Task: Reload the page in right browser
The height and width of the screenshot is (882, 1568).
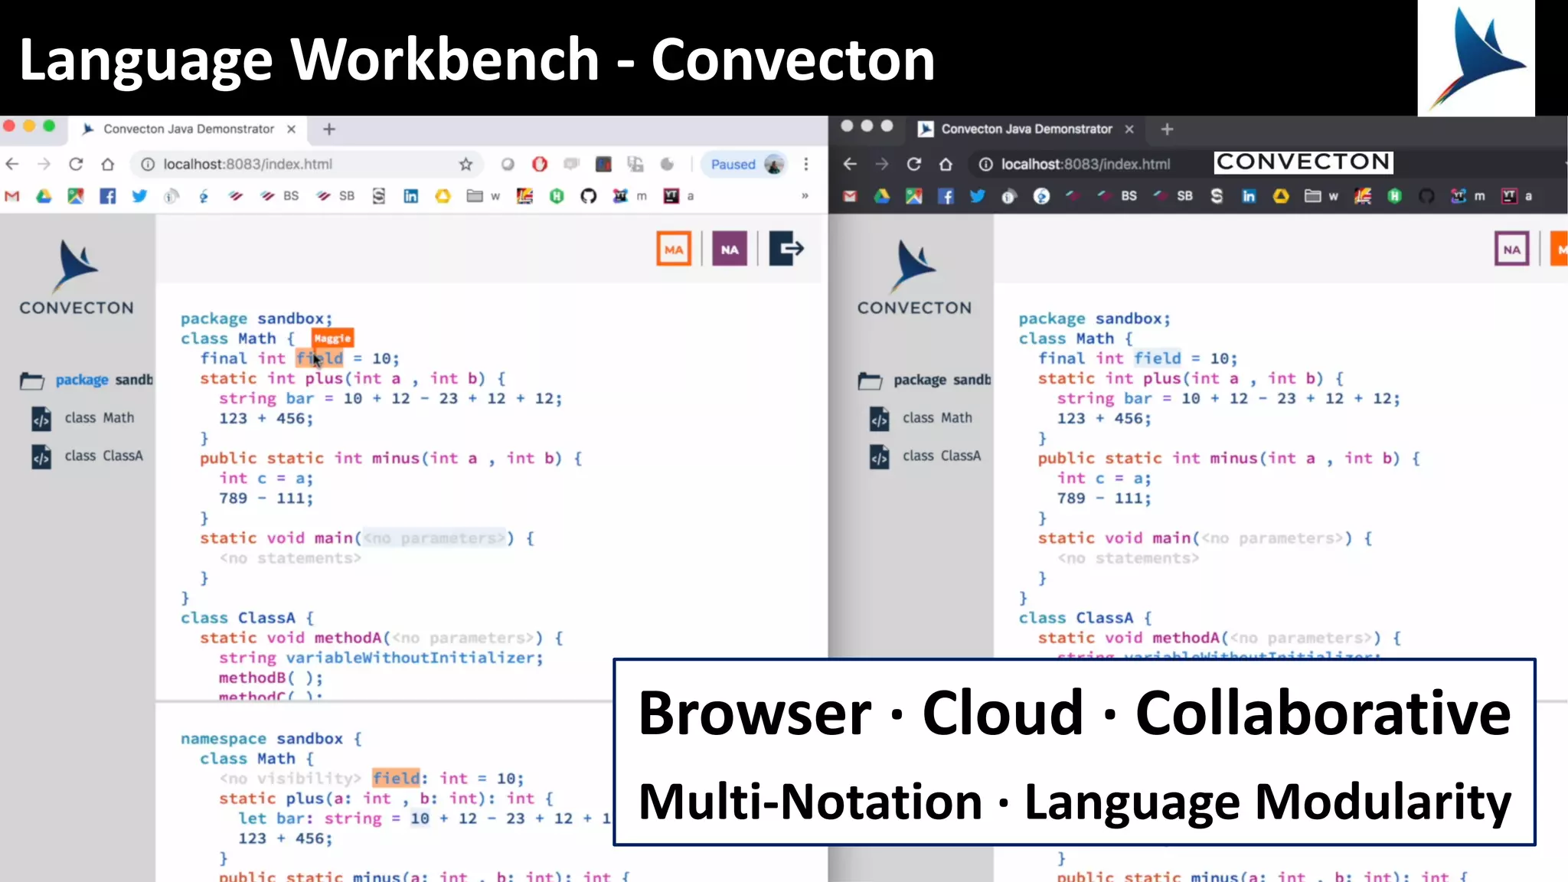Action: coord(913,164)
